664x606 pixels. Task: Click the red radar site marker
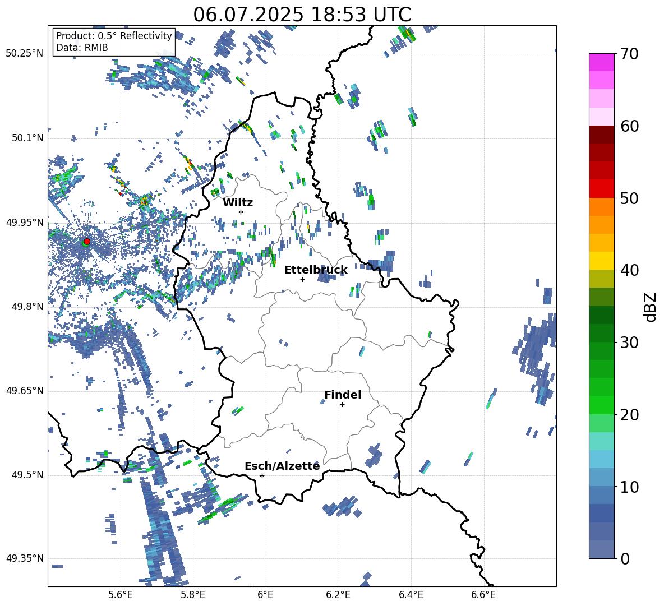[87, 242]
